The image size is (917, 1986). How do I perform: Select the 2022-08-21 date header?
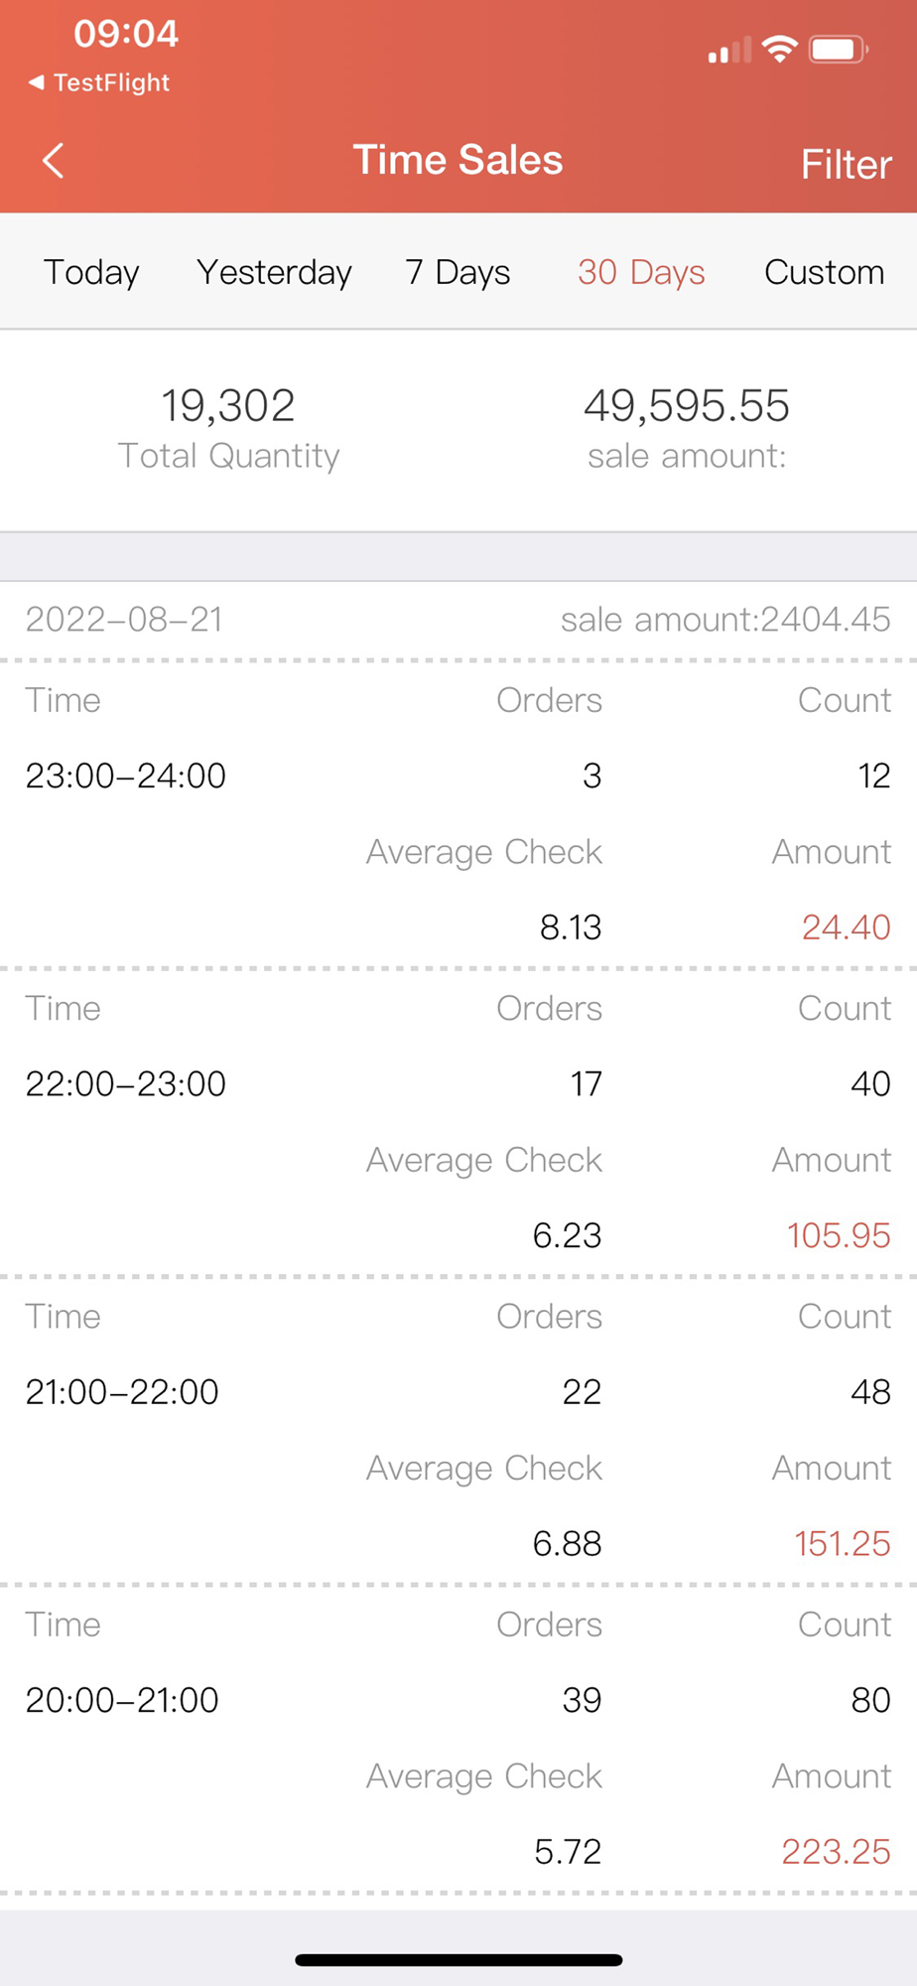(x=124, y=620)
